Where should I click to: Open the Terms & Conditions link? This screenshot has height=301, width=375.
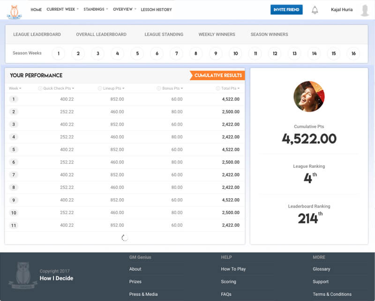pos(332,294)
